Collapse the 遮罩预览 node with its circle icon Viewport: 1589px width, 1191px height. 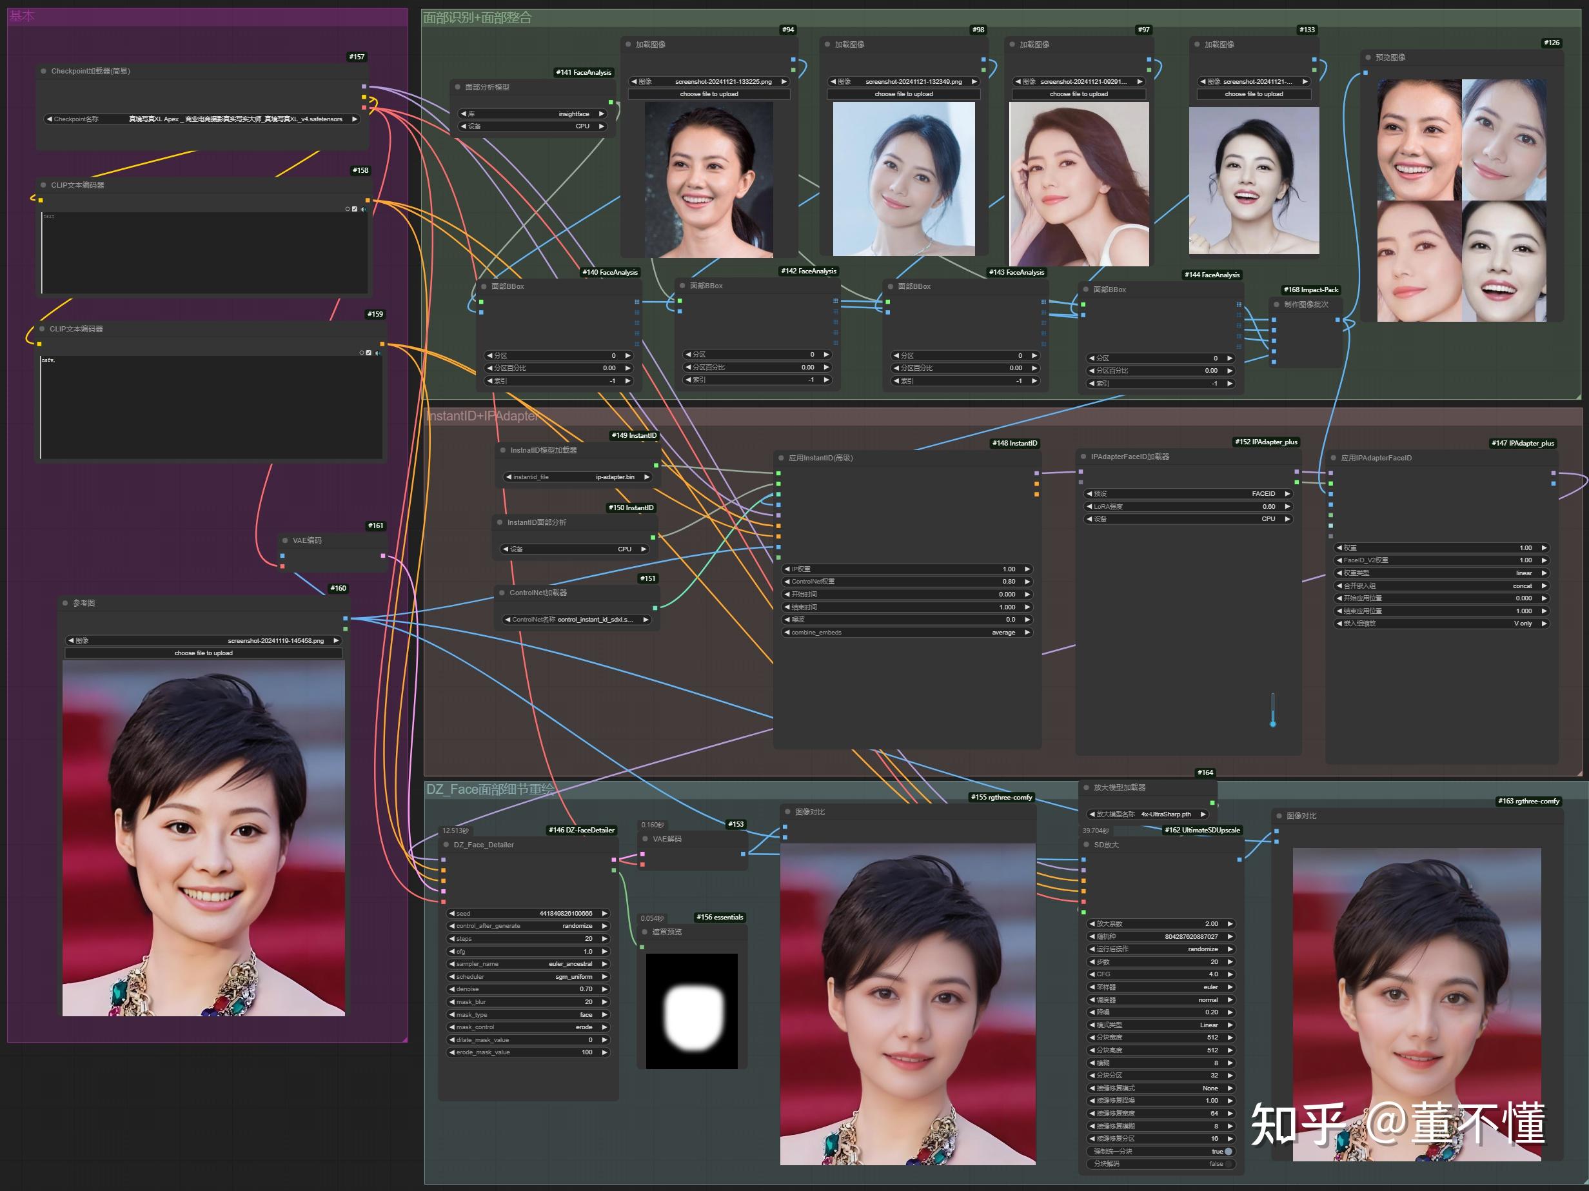click(x=645, y=931)
